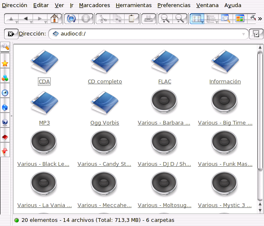Expand the Back button history dropdown arrow
264x226 pixels.
tap(31, 22)
